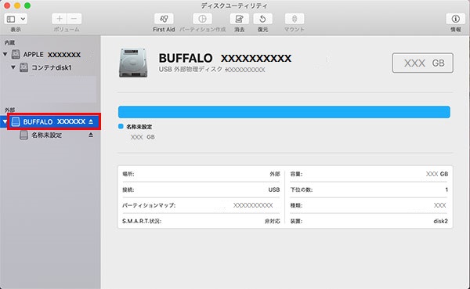Click the Mount (マウント) toolbar icon
This screenshot has height=289, width=470.
(295, 19)
